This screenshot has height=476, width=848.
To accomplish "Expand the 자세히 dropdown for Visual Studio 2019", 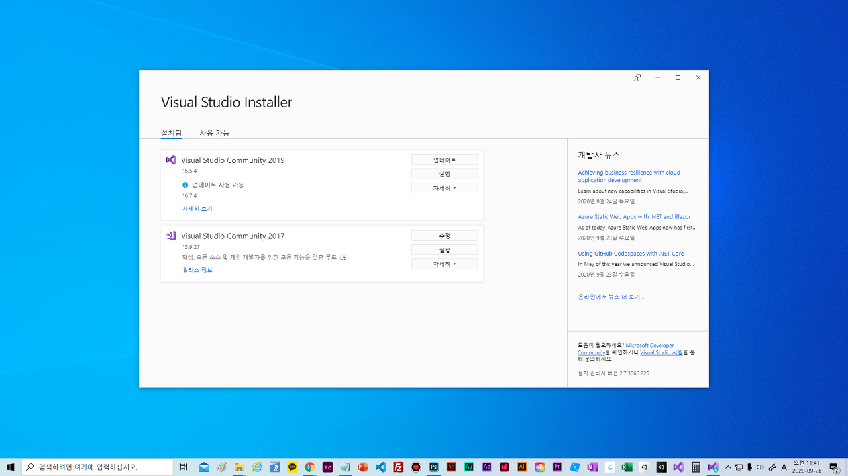I will point(445,188).
